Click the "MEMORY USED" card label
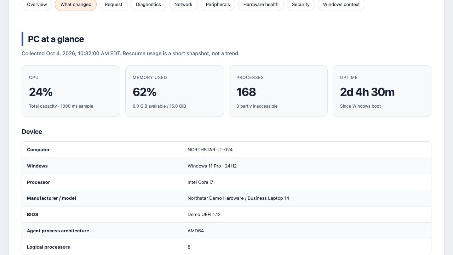This screenshot has height=255, width=453. (150, 78)
